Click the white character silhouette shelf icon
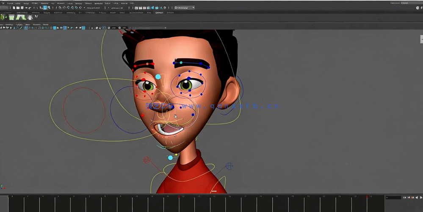The image size is (423, 212). tap(30, 17)
